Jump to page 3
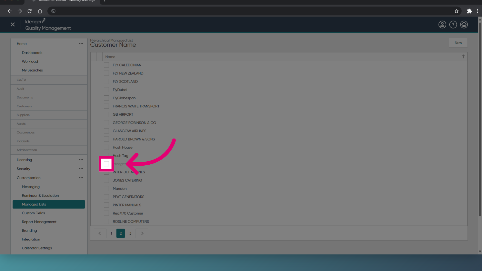The height and width of the screenshot is (271, 482). 130,233
